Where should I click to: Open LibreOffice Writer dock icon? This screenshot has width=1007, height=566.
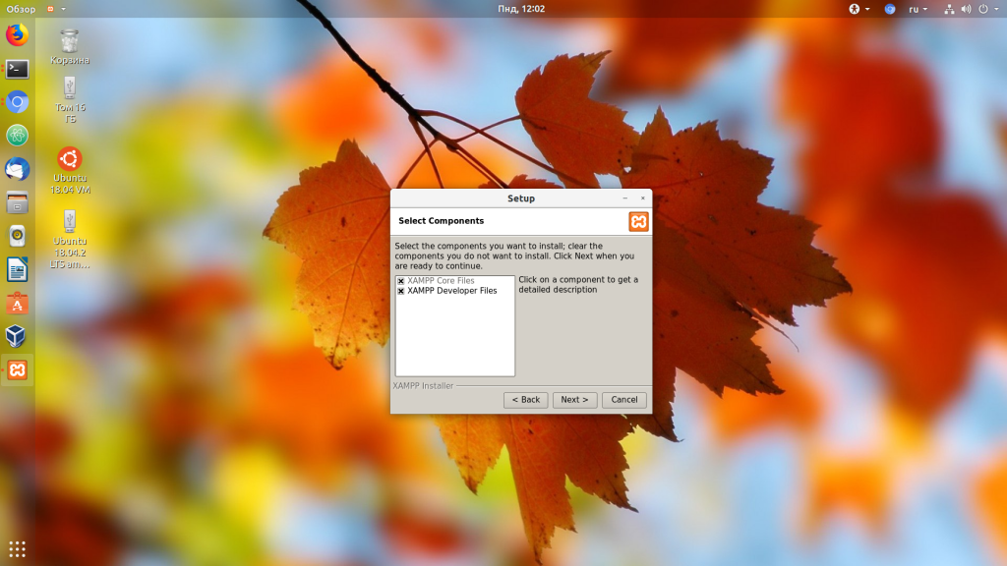tap(18, 269)
